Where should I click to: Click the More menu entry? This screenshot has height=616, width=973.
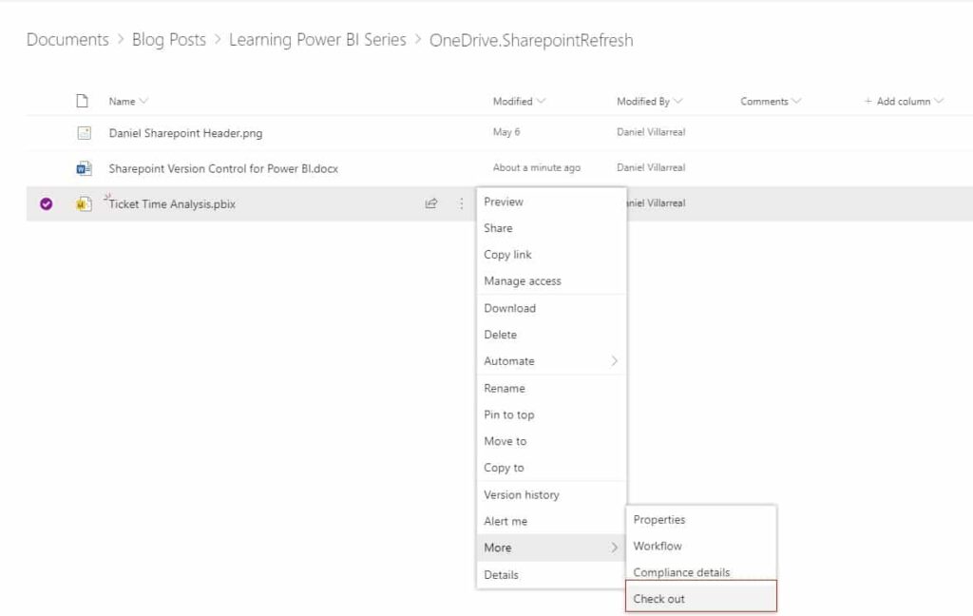click(x=551, y=547)
